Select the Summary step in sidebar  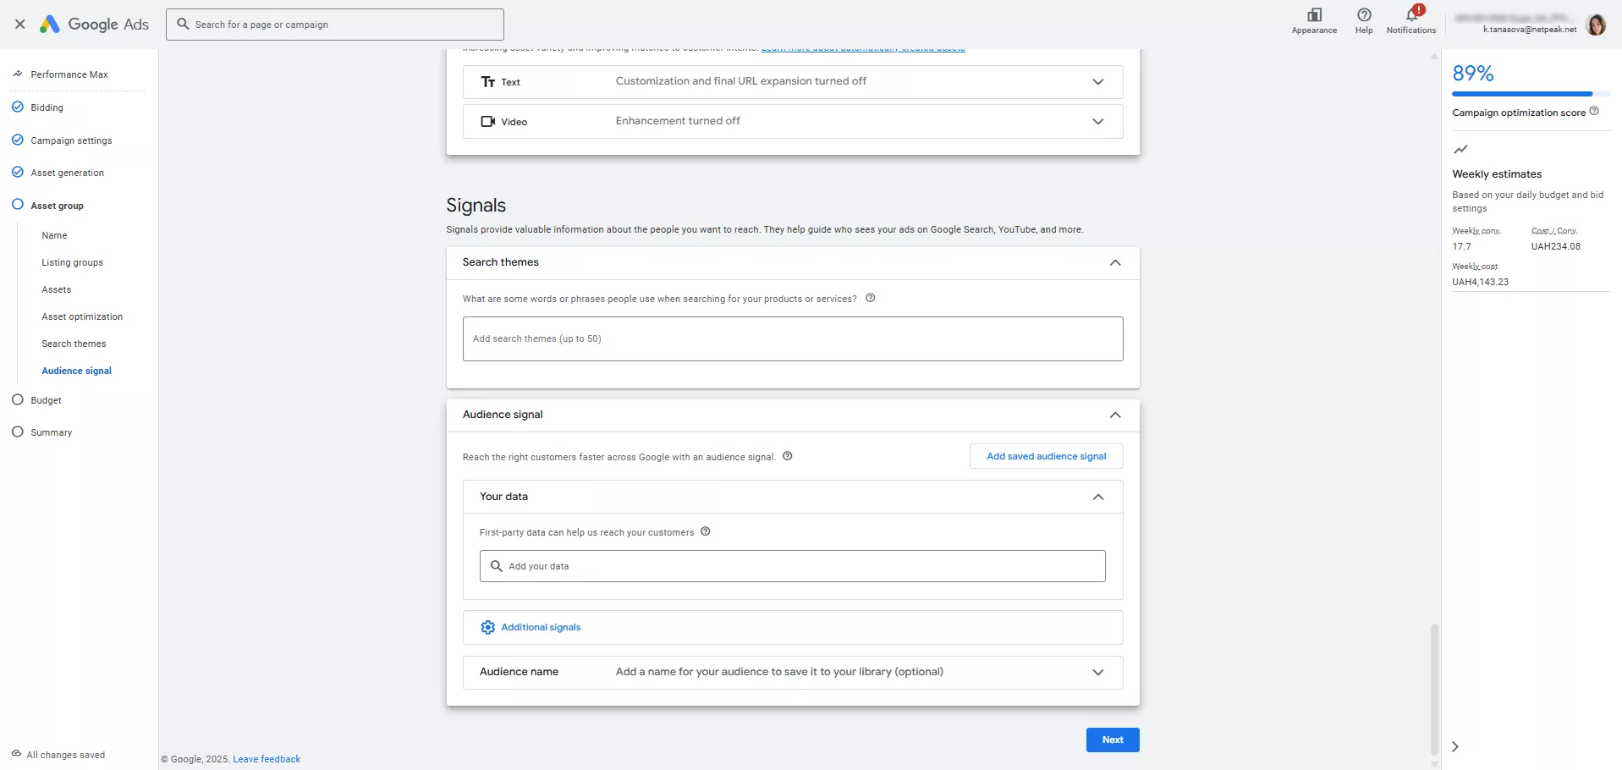click(x=51, y=432)
